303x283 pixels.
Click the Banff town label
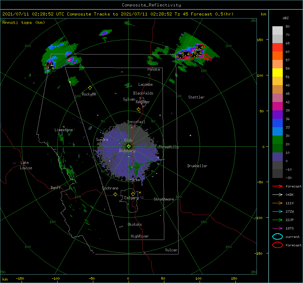(x=56, y=187)
